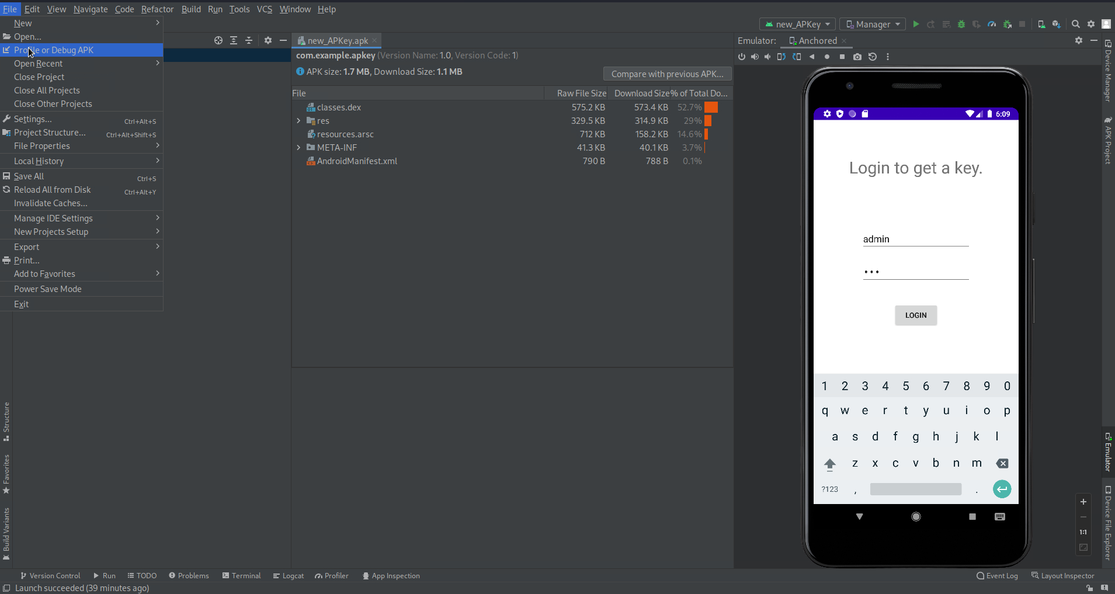The image size is (1115, 594).
Task: Expand the res folder in APK tree
Action: [298, 121]
